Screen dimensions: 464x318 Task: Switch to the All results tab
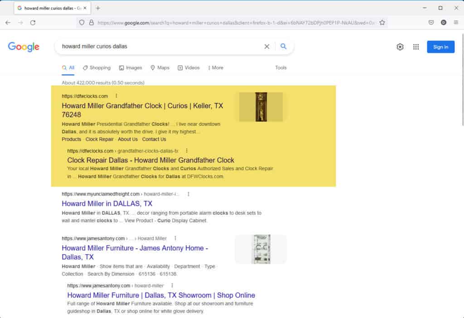(x=68, y=68)
